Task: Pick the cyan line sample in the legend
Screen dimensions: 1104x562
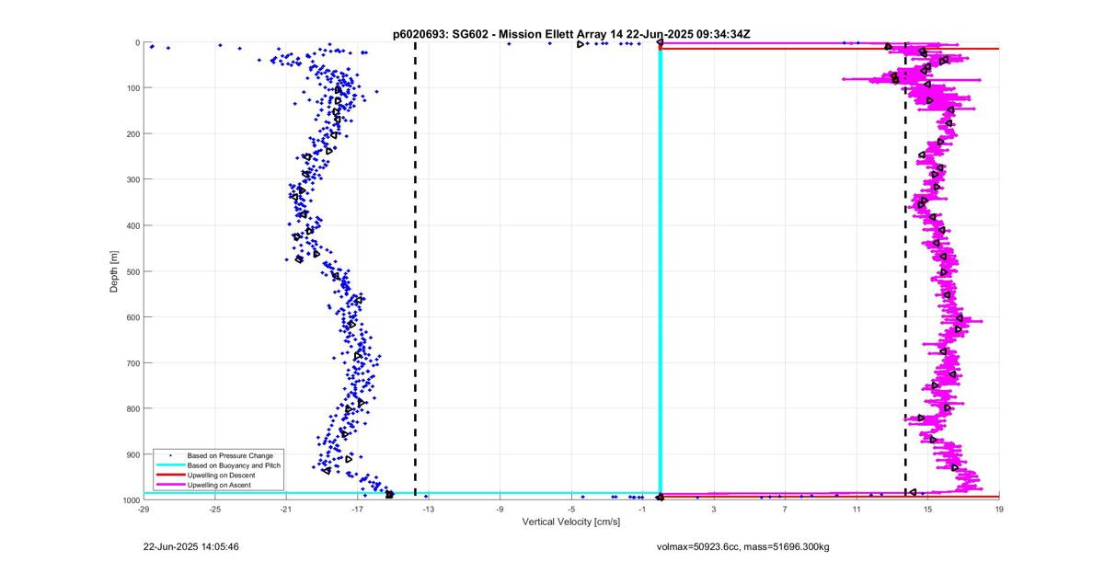Action: click(170, 465)
